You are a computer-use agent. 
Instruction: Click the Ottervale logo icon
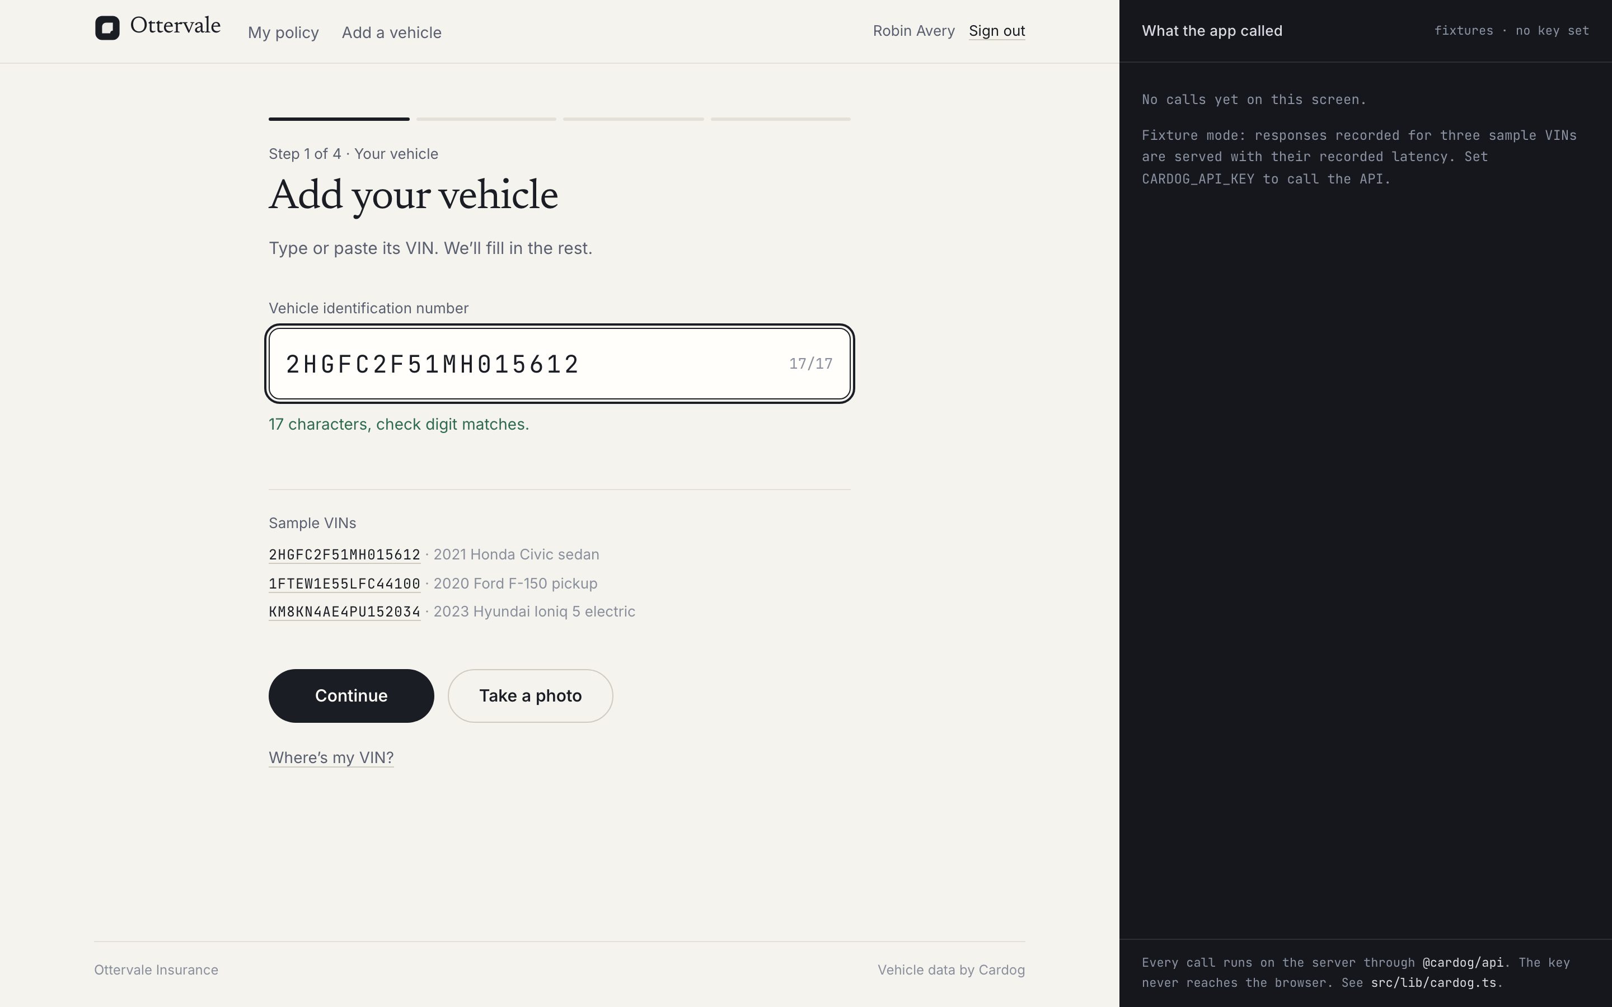[x=107, y=28]
